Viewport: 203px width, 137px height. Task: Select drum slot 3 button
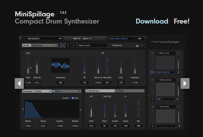click(74, 45)
